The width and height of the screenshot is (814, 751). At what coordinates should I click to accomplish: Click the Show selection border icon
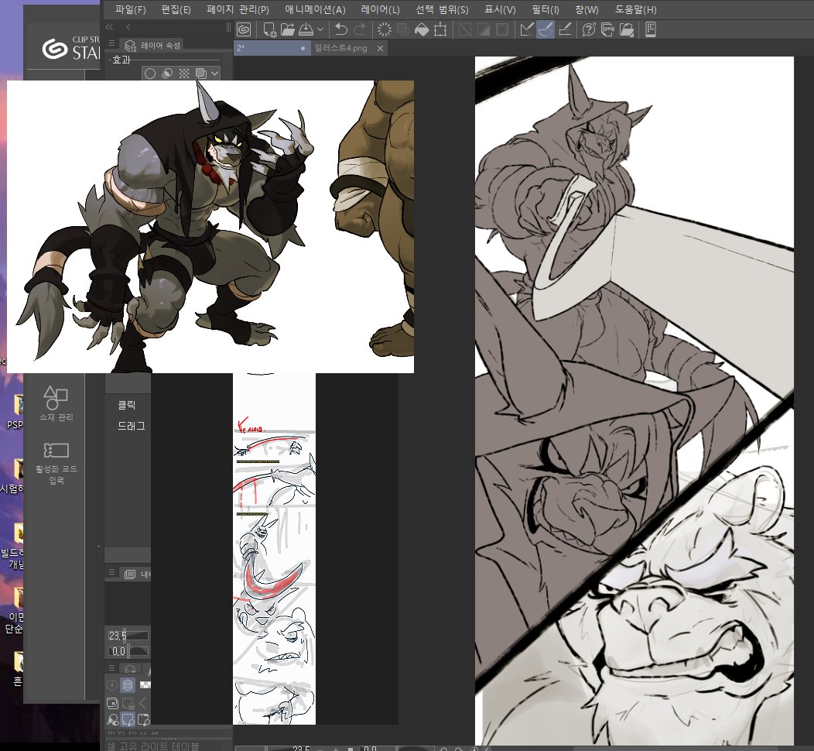click(x=502, y=29)
